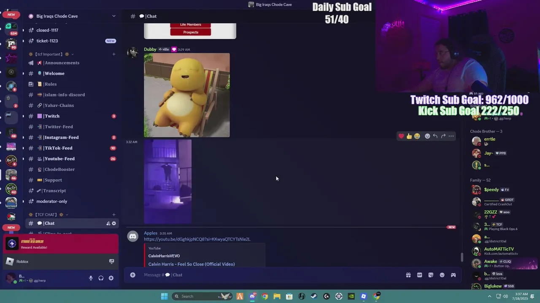This screenshot has width=540, height=303.
Task: Reply to message via hover toolbar arrow
Action: tap(435, 136)
